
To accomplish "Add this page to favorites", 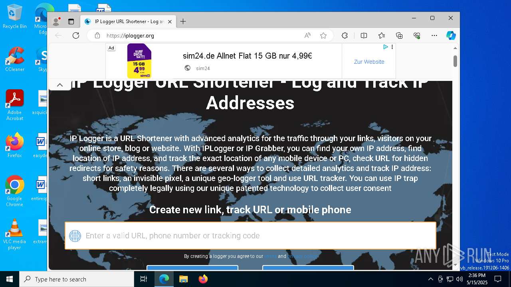I will pyautogui.click(x=323, y=35).
